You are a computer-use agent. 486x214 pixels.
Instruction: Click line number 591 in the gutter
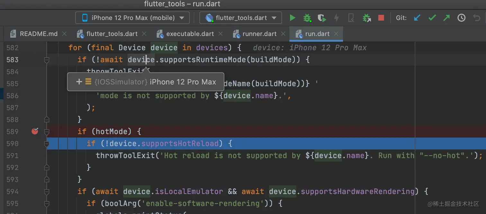click(13, 155)
